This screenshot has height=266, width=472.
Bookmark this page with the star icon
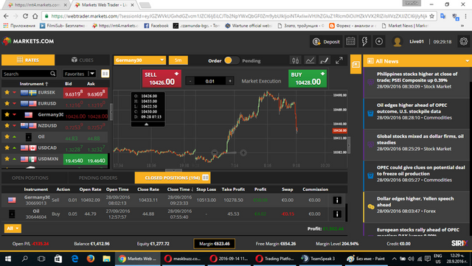click(432, 16)
